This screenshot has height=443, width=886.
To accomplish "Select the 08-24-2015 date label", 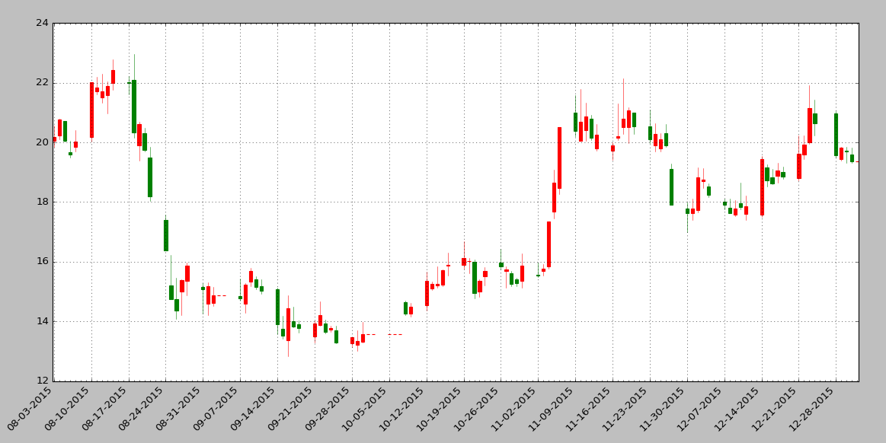I will coord(142,409).
